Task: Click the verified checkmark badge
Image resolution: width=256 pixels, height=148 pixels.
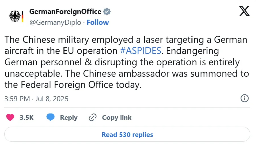Action: coord(107,12)
